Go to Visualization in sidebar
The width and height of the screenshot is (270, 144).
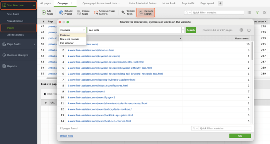coord(15,21)
